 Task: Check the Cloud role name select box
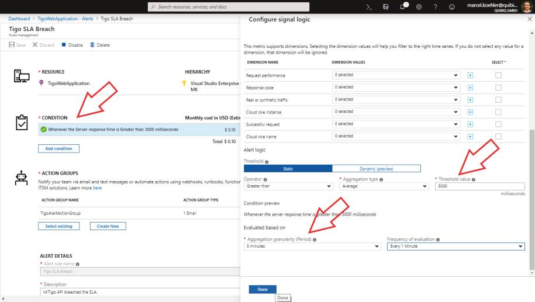[498, 137]
